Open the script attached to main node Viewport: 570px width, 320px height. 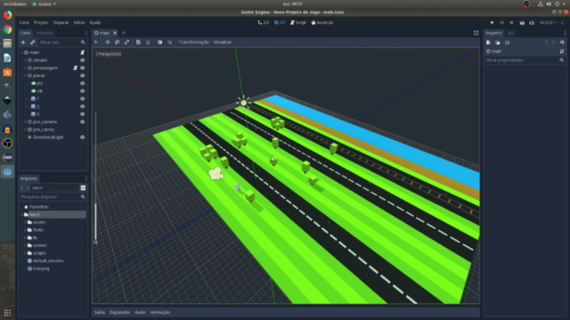click(83, 52)
